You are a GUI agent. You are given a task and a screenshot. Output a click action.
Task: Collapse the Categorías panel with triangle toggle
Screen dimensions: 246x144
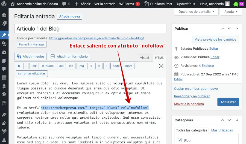click(237, 120)
